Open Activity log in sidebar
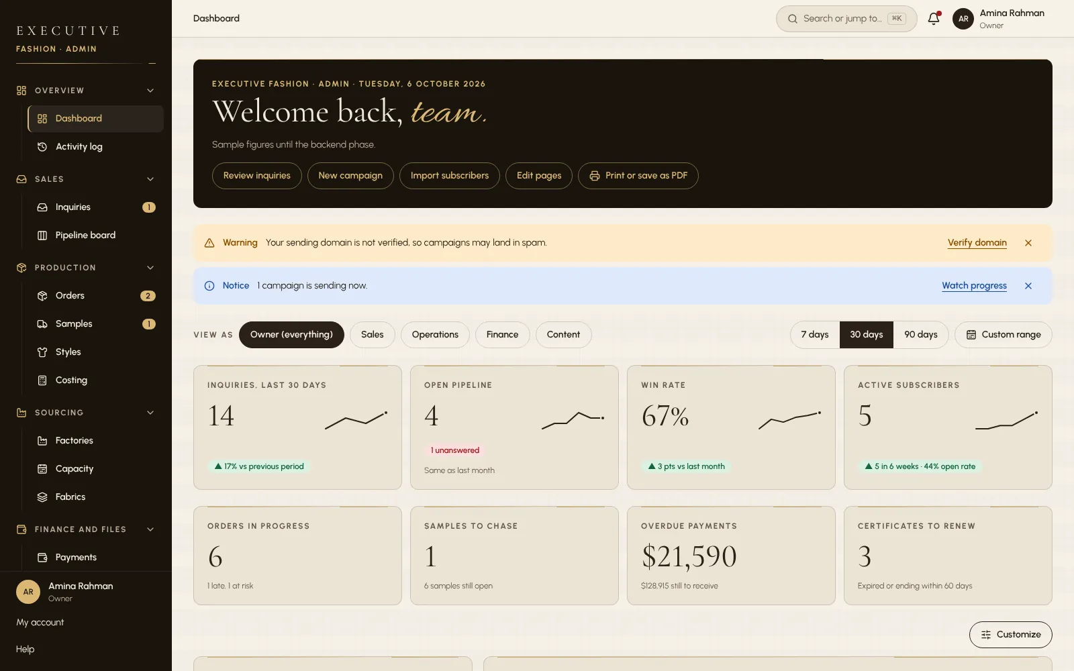1074x671 pixels. coord(95,147)
